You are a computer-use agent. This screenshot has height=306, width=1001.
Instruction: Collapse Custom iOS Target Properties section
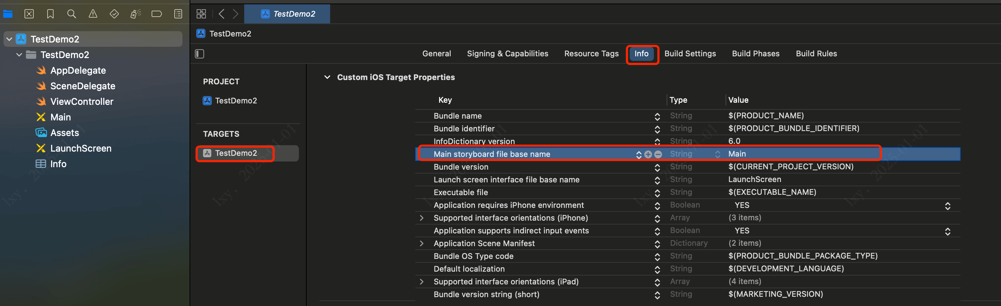coord(327,77)
